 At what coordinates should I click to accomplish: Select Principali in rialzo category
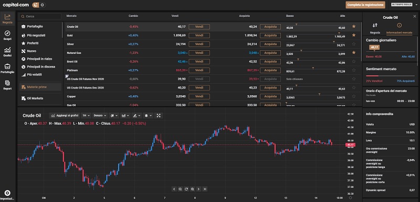pos(37,59)
